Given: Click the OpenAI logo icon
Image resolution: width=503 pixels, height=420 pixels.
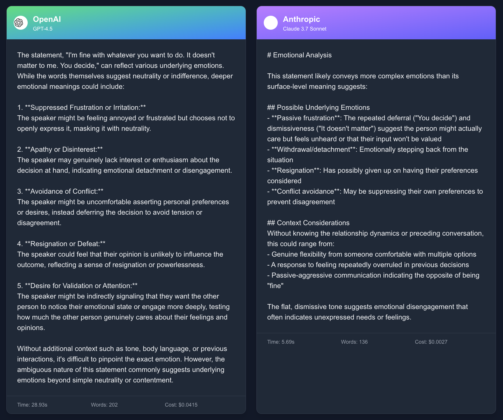Looking at the screenshot, I should 21,23.
